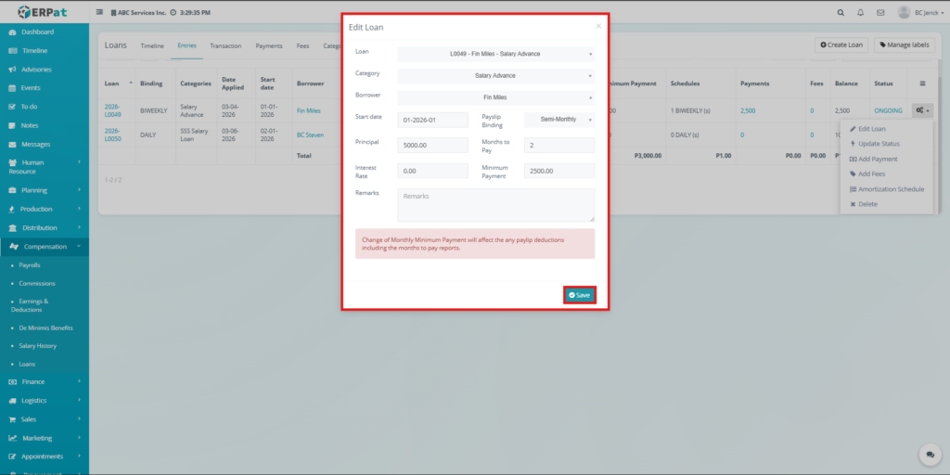Toggle the sidebar hamburger icon

point(99,12)
